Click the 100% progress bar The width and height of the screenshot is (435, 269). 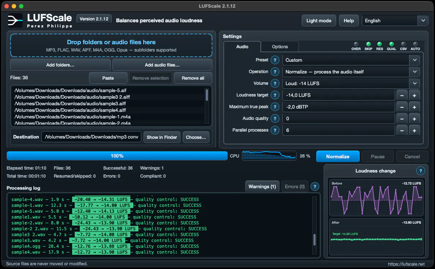pyautogui.click(x=117, y=156)
